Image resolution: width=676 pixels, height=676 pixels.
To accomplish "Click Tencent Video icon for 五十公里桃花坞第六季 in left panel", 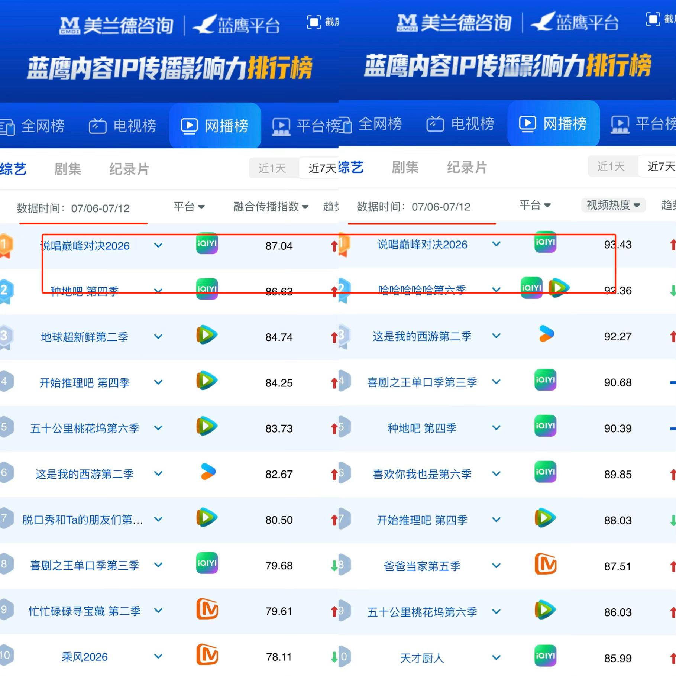I will click(207, 426).
